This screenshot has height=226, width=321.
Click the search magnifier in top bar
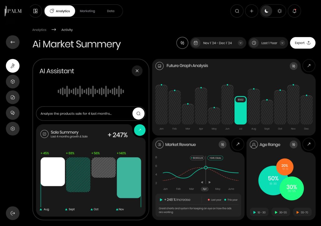(237, 11)
